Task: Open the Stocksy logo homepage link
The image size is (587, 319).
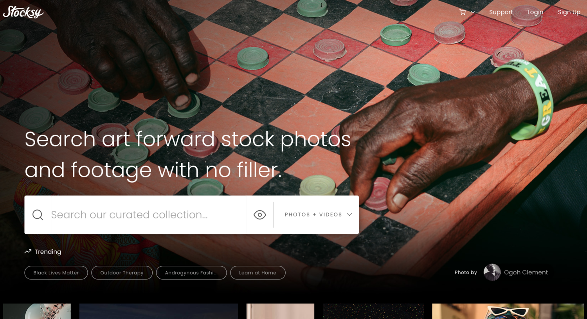Action: (x=23, y=12)
